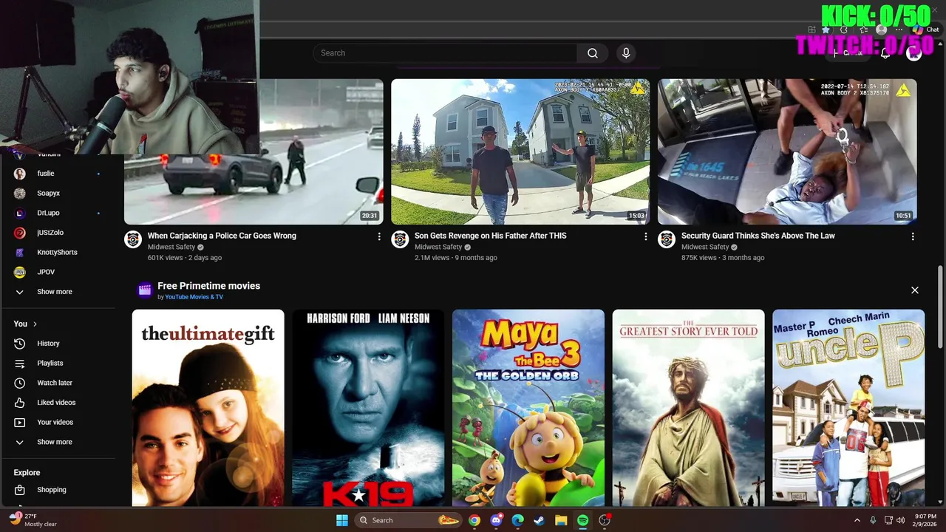
Task: Open the clock showing 9:07 PM
Action: click(924, 520)
